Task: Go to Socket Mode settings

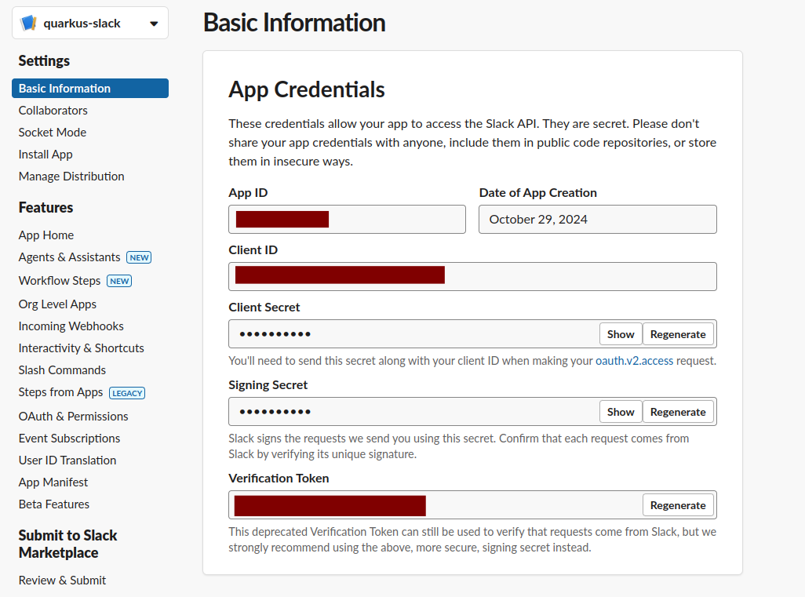Action: [x=53, y=133]
